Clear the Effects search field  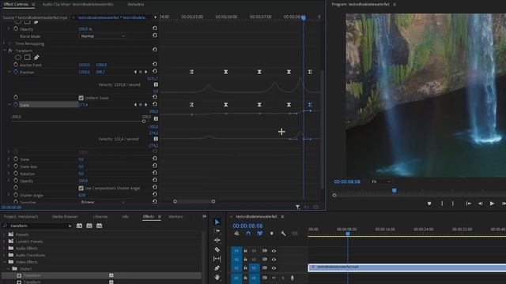pyautogui.click(x=70, y=226)
